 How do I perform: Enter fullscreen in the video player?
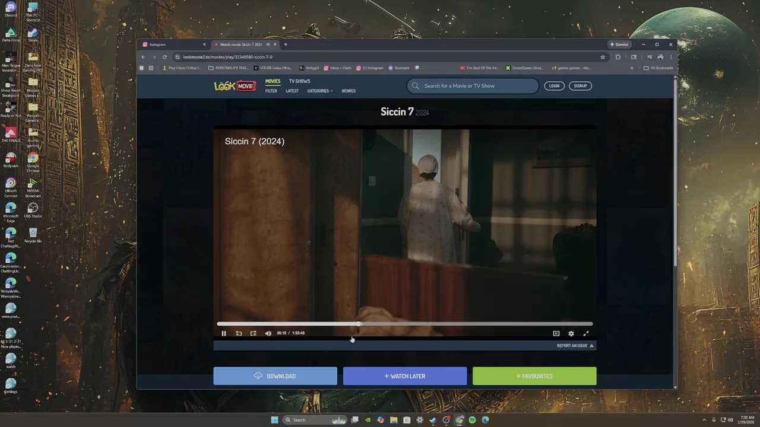586,333
